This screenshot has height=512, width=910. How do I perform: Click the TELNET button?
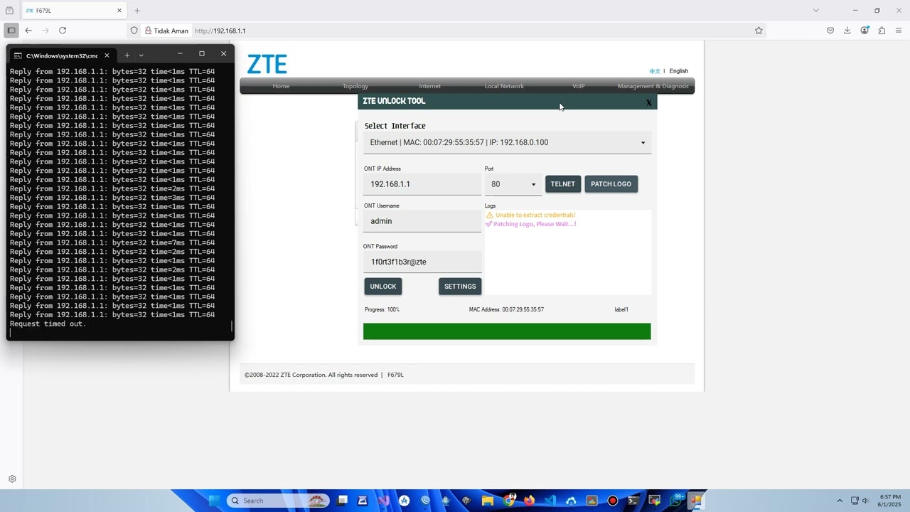[x=563, y=184]
